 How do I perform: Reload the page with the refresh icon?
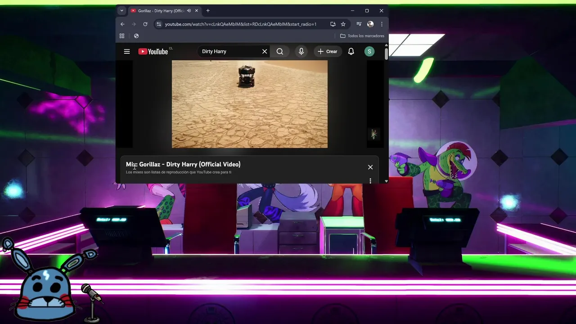145,24
